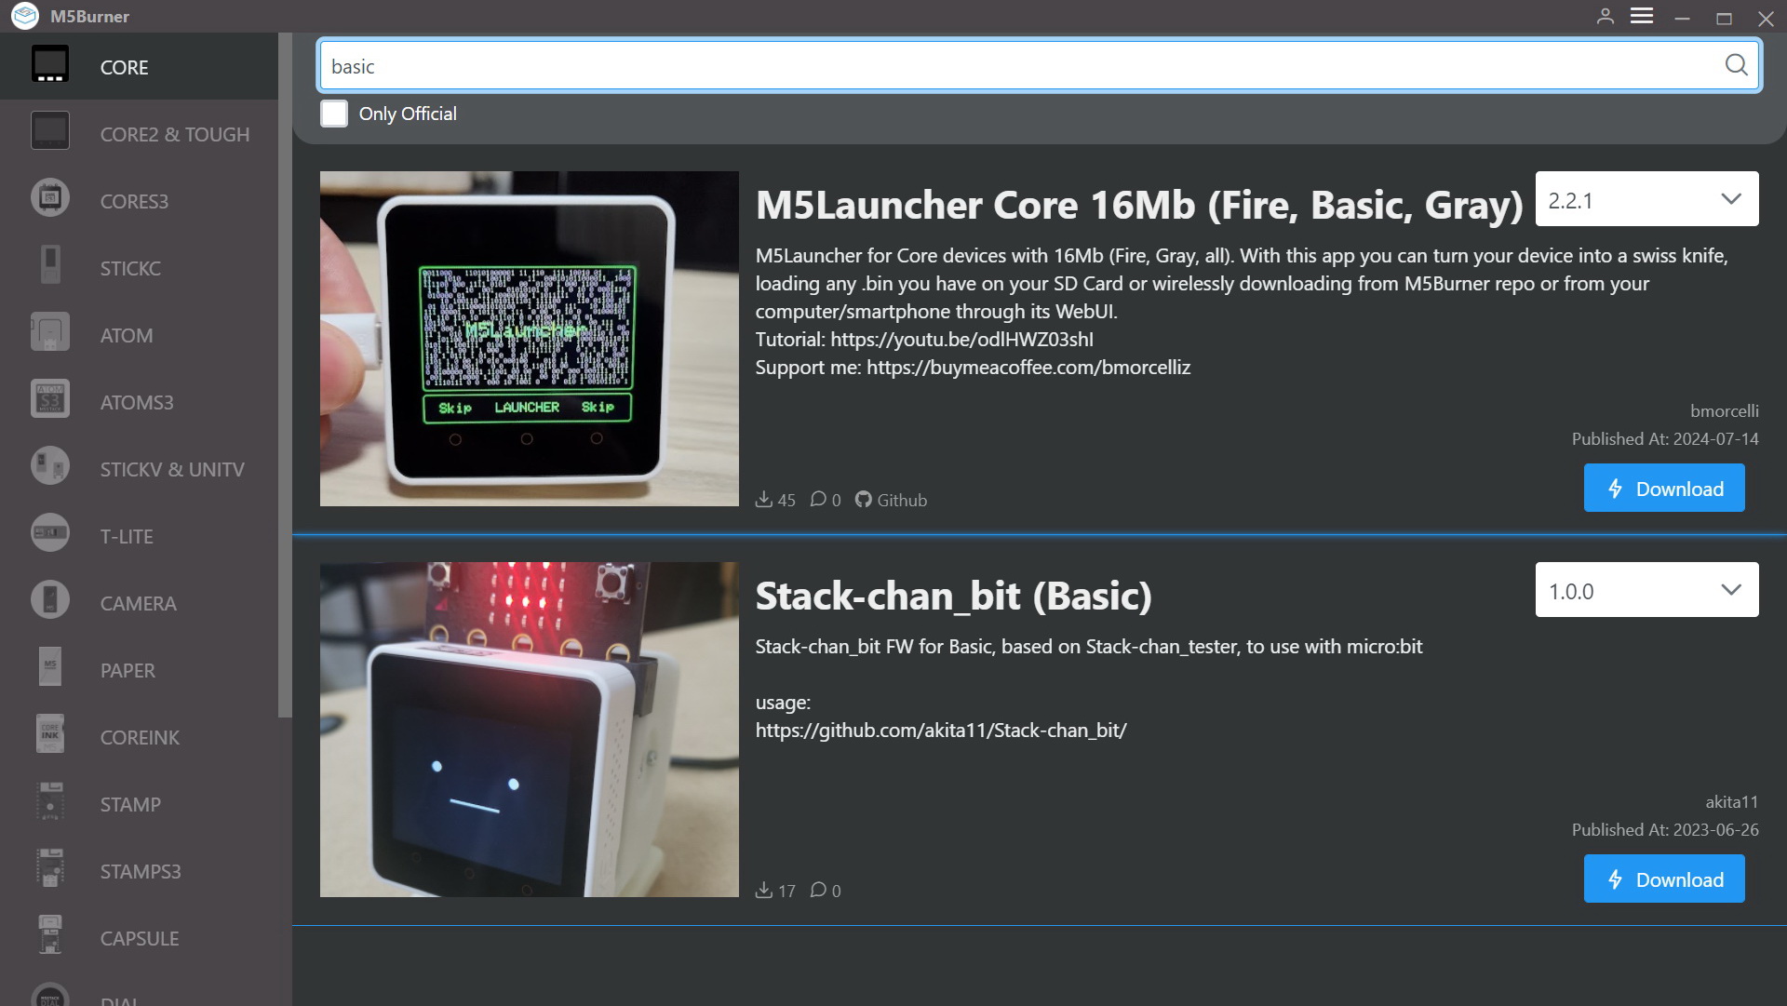The height and width of the screenshot is (1006, 1787).
Task: Switch to the ATOMS3 category label
Action: coord(137,402)
